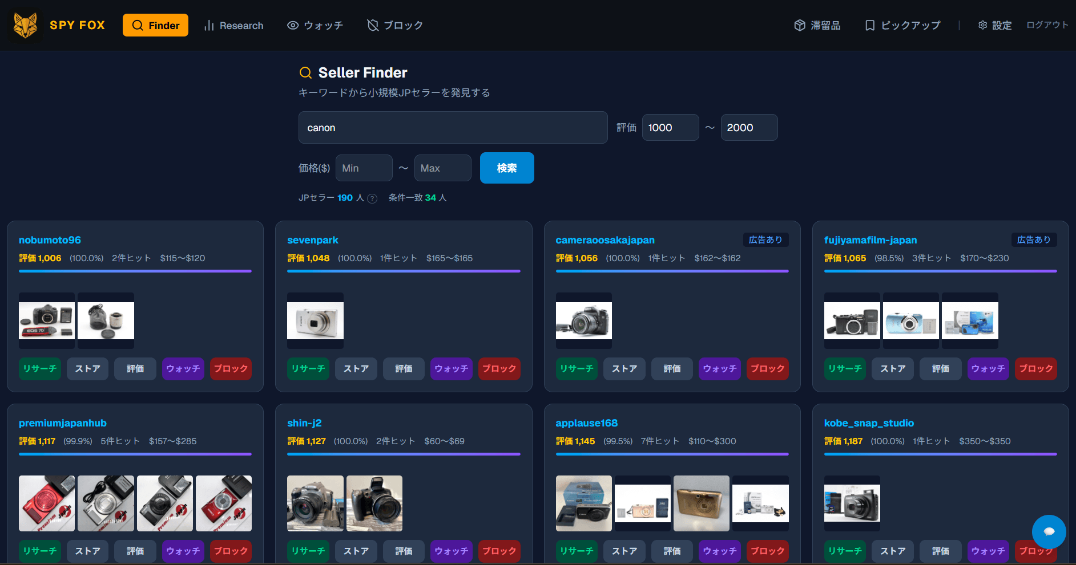This screenshot has height=565, width=1076.
Task: Open 設定 settings
Action: (994, 25)
